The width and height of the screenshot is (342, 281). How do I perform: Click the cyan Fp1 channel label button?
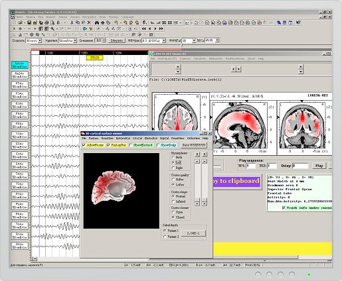[20, 65]
